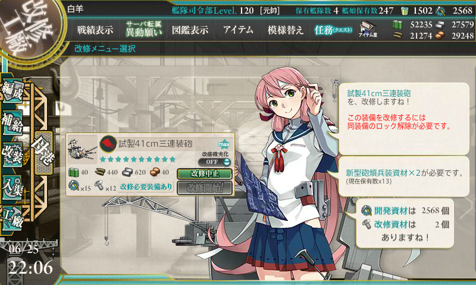Open 模様替え furniture menu
476x285 pixels.
286,30
